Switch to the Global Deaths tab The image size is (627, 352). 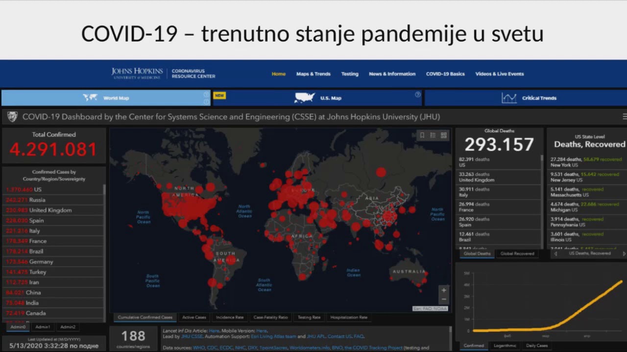(x=477, y=254)
